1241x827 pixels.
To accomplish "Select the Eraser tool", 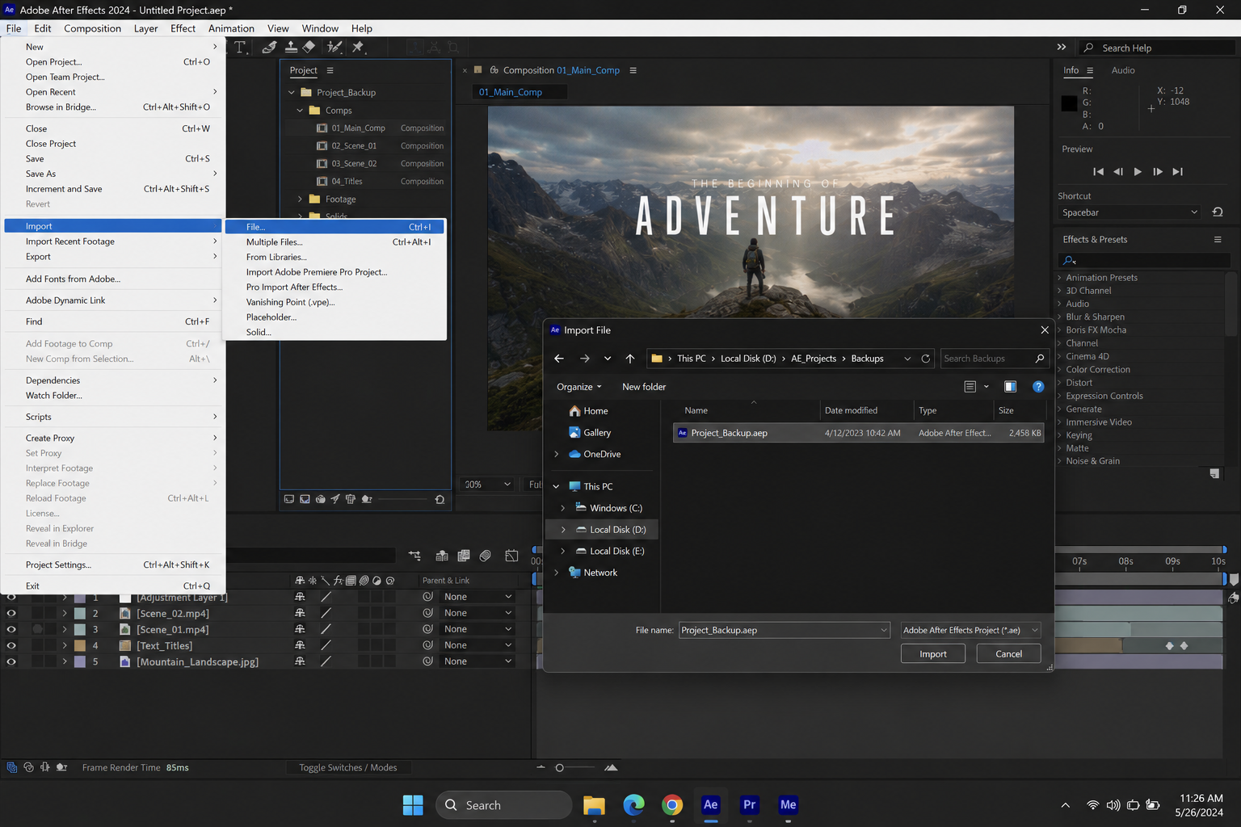I will pos(309,48).
